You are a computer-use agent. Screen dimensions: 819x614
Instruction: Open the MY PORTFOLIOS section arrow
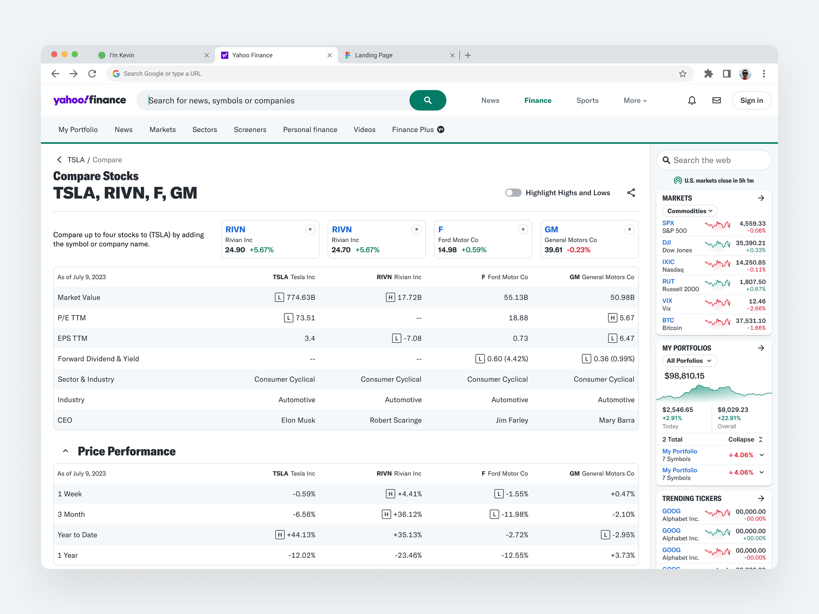pos(761,348)
